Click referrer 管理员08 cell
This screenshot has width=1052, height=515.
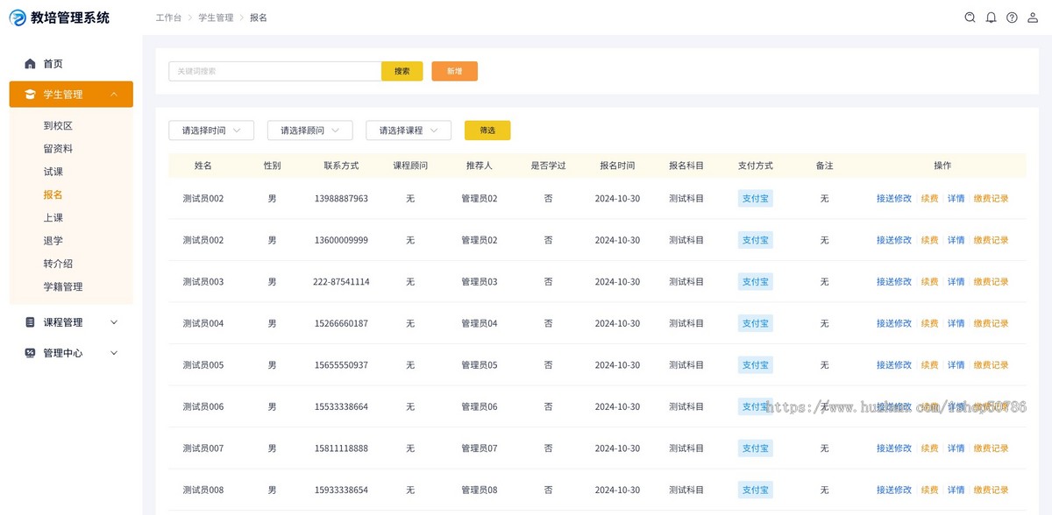480,490
